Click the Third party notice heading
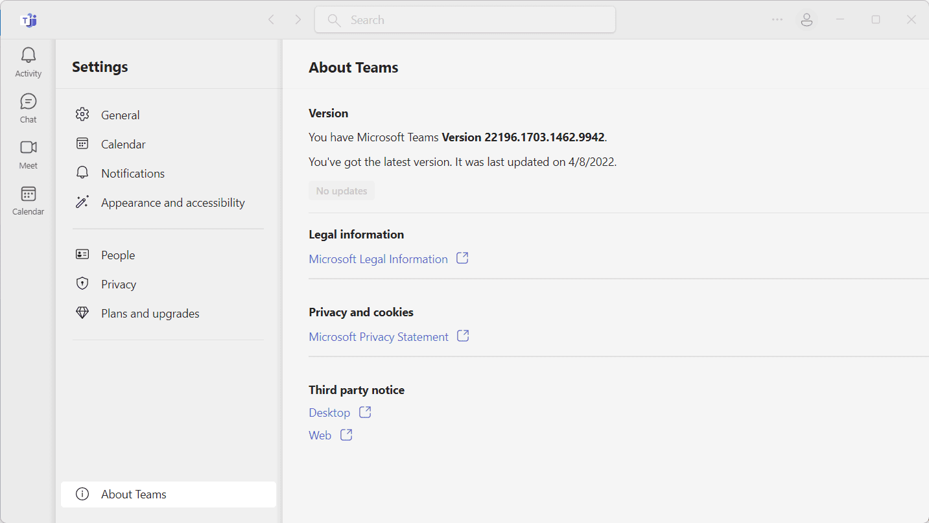Image resolution: width=929 pixels, height=523 pixels. 357,389
